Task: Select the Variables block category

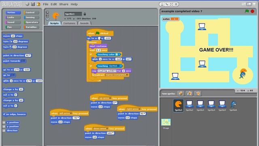Action: point(32,27)
